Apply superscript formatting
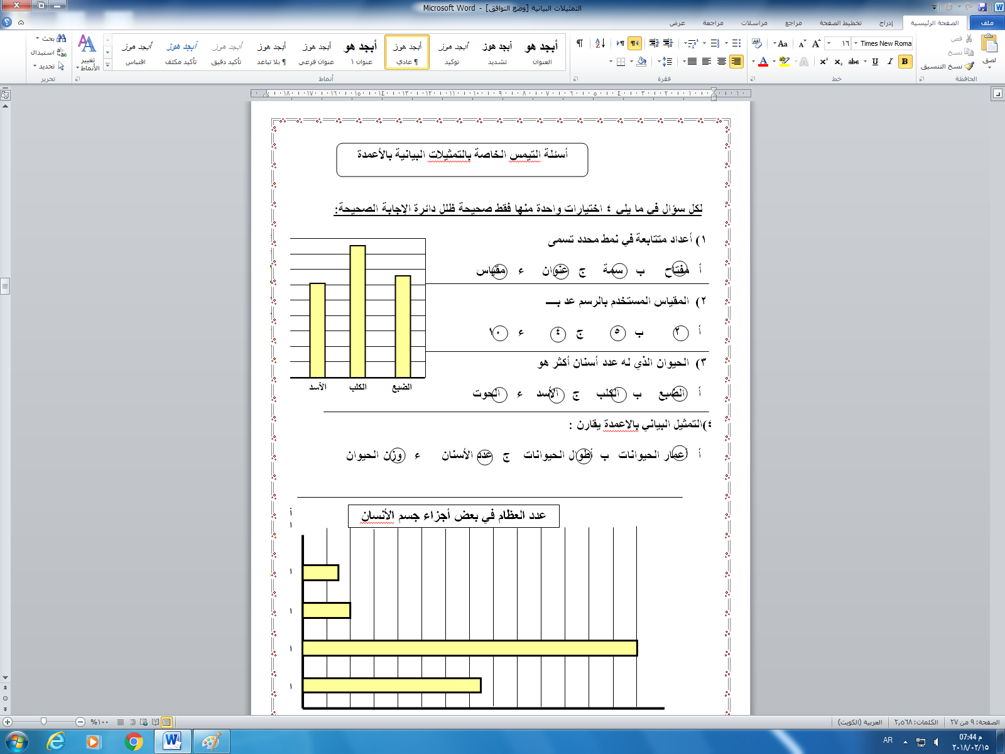 (x=823, y=62)
